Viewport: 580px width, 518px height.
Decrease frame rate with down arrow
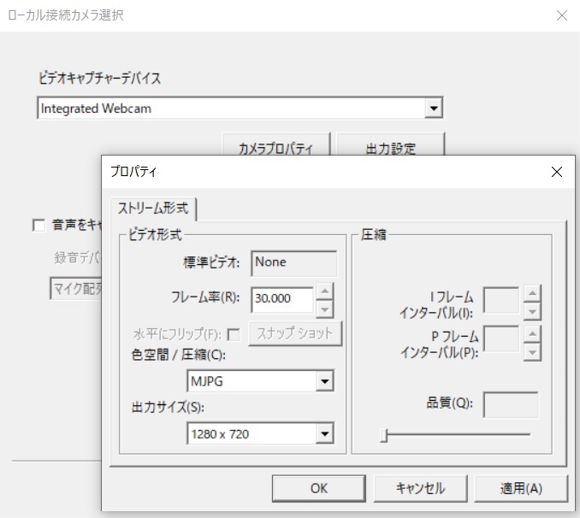click(325, 309)
